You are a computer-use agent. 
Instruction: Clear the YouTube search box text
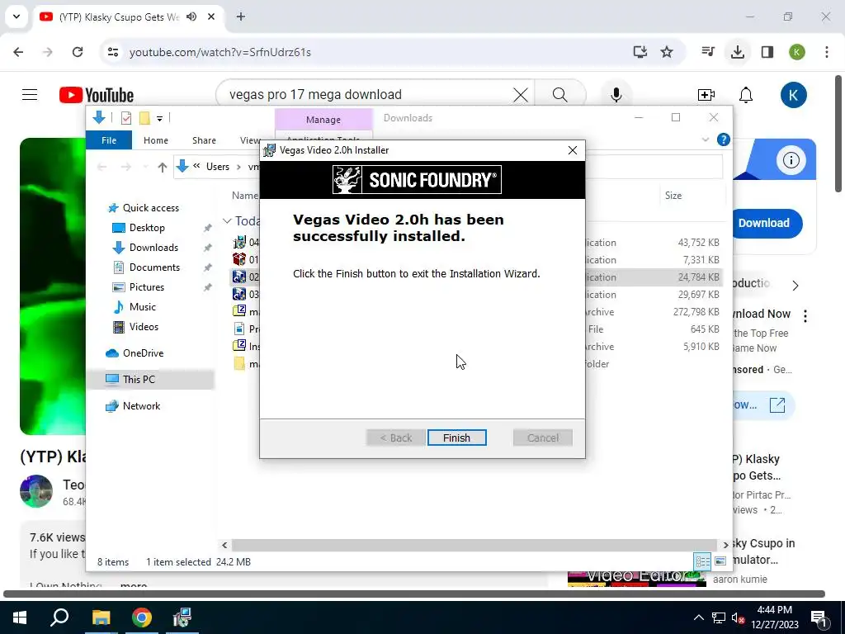click(520, 95)
